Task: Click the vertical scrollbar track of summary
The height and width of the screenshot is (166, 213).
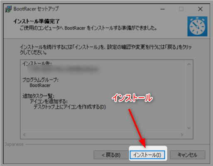Action: (x=189, y=96)
